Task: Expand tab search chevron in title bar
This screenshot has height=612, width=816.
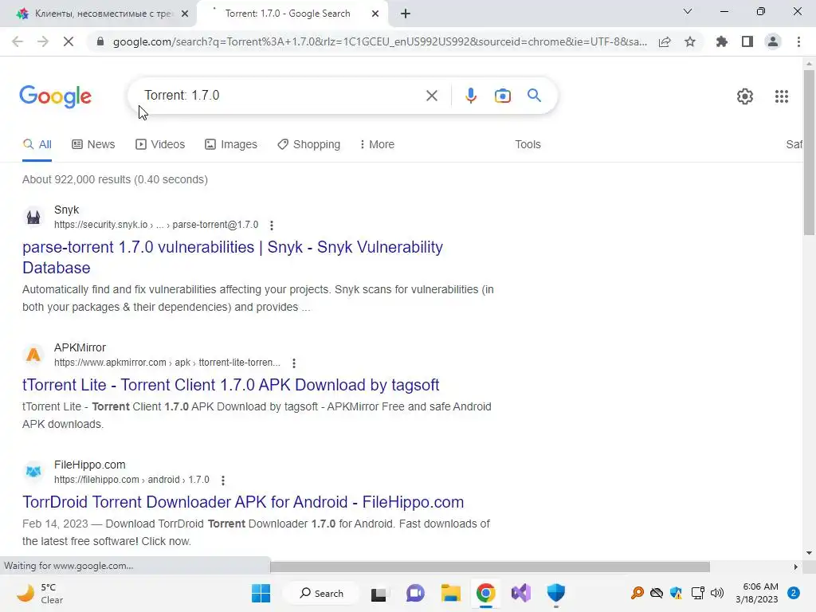Action: coord(688,11)
